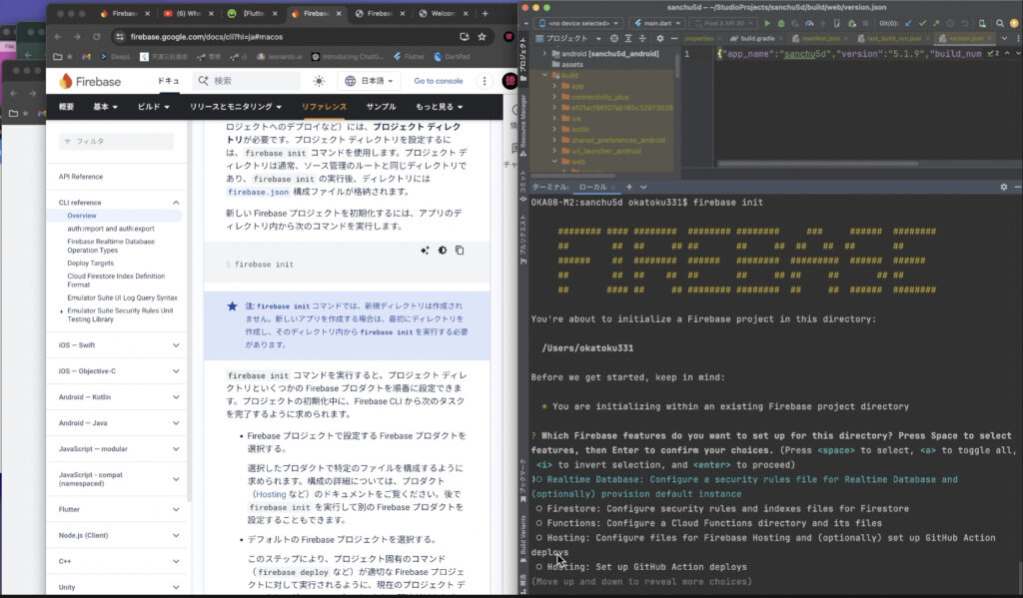Click the Go to console link

point(439,81)
